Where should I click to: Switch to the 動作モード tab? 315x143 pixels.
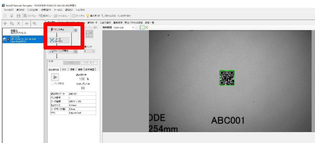click(x=92, y=22)
